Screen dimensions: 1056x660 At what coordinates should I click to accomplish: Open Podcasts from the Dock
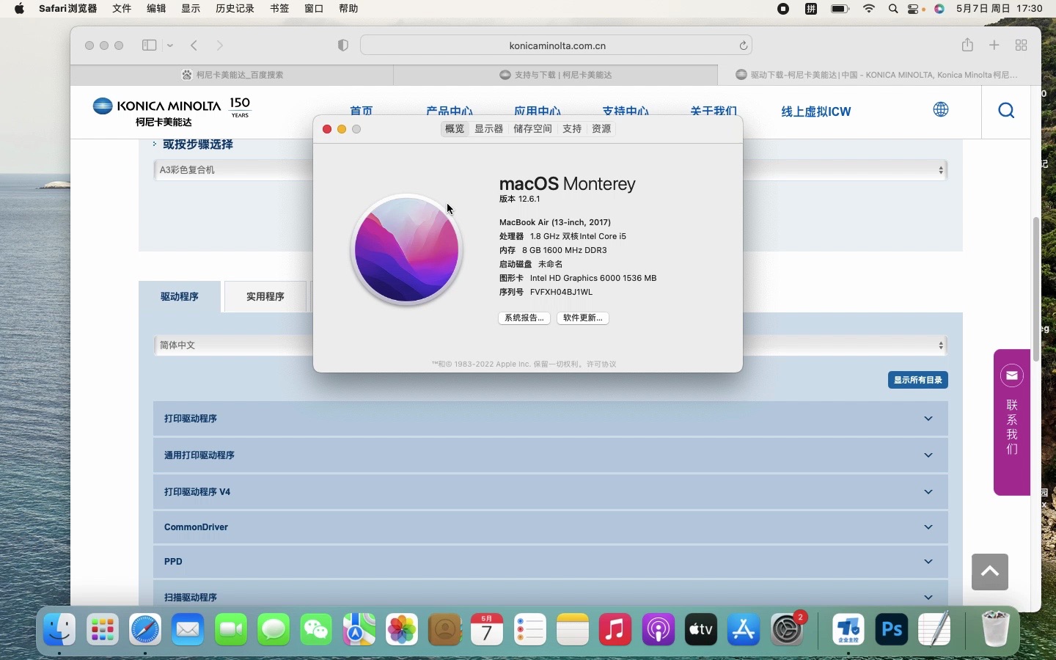(x=659, y=629)
